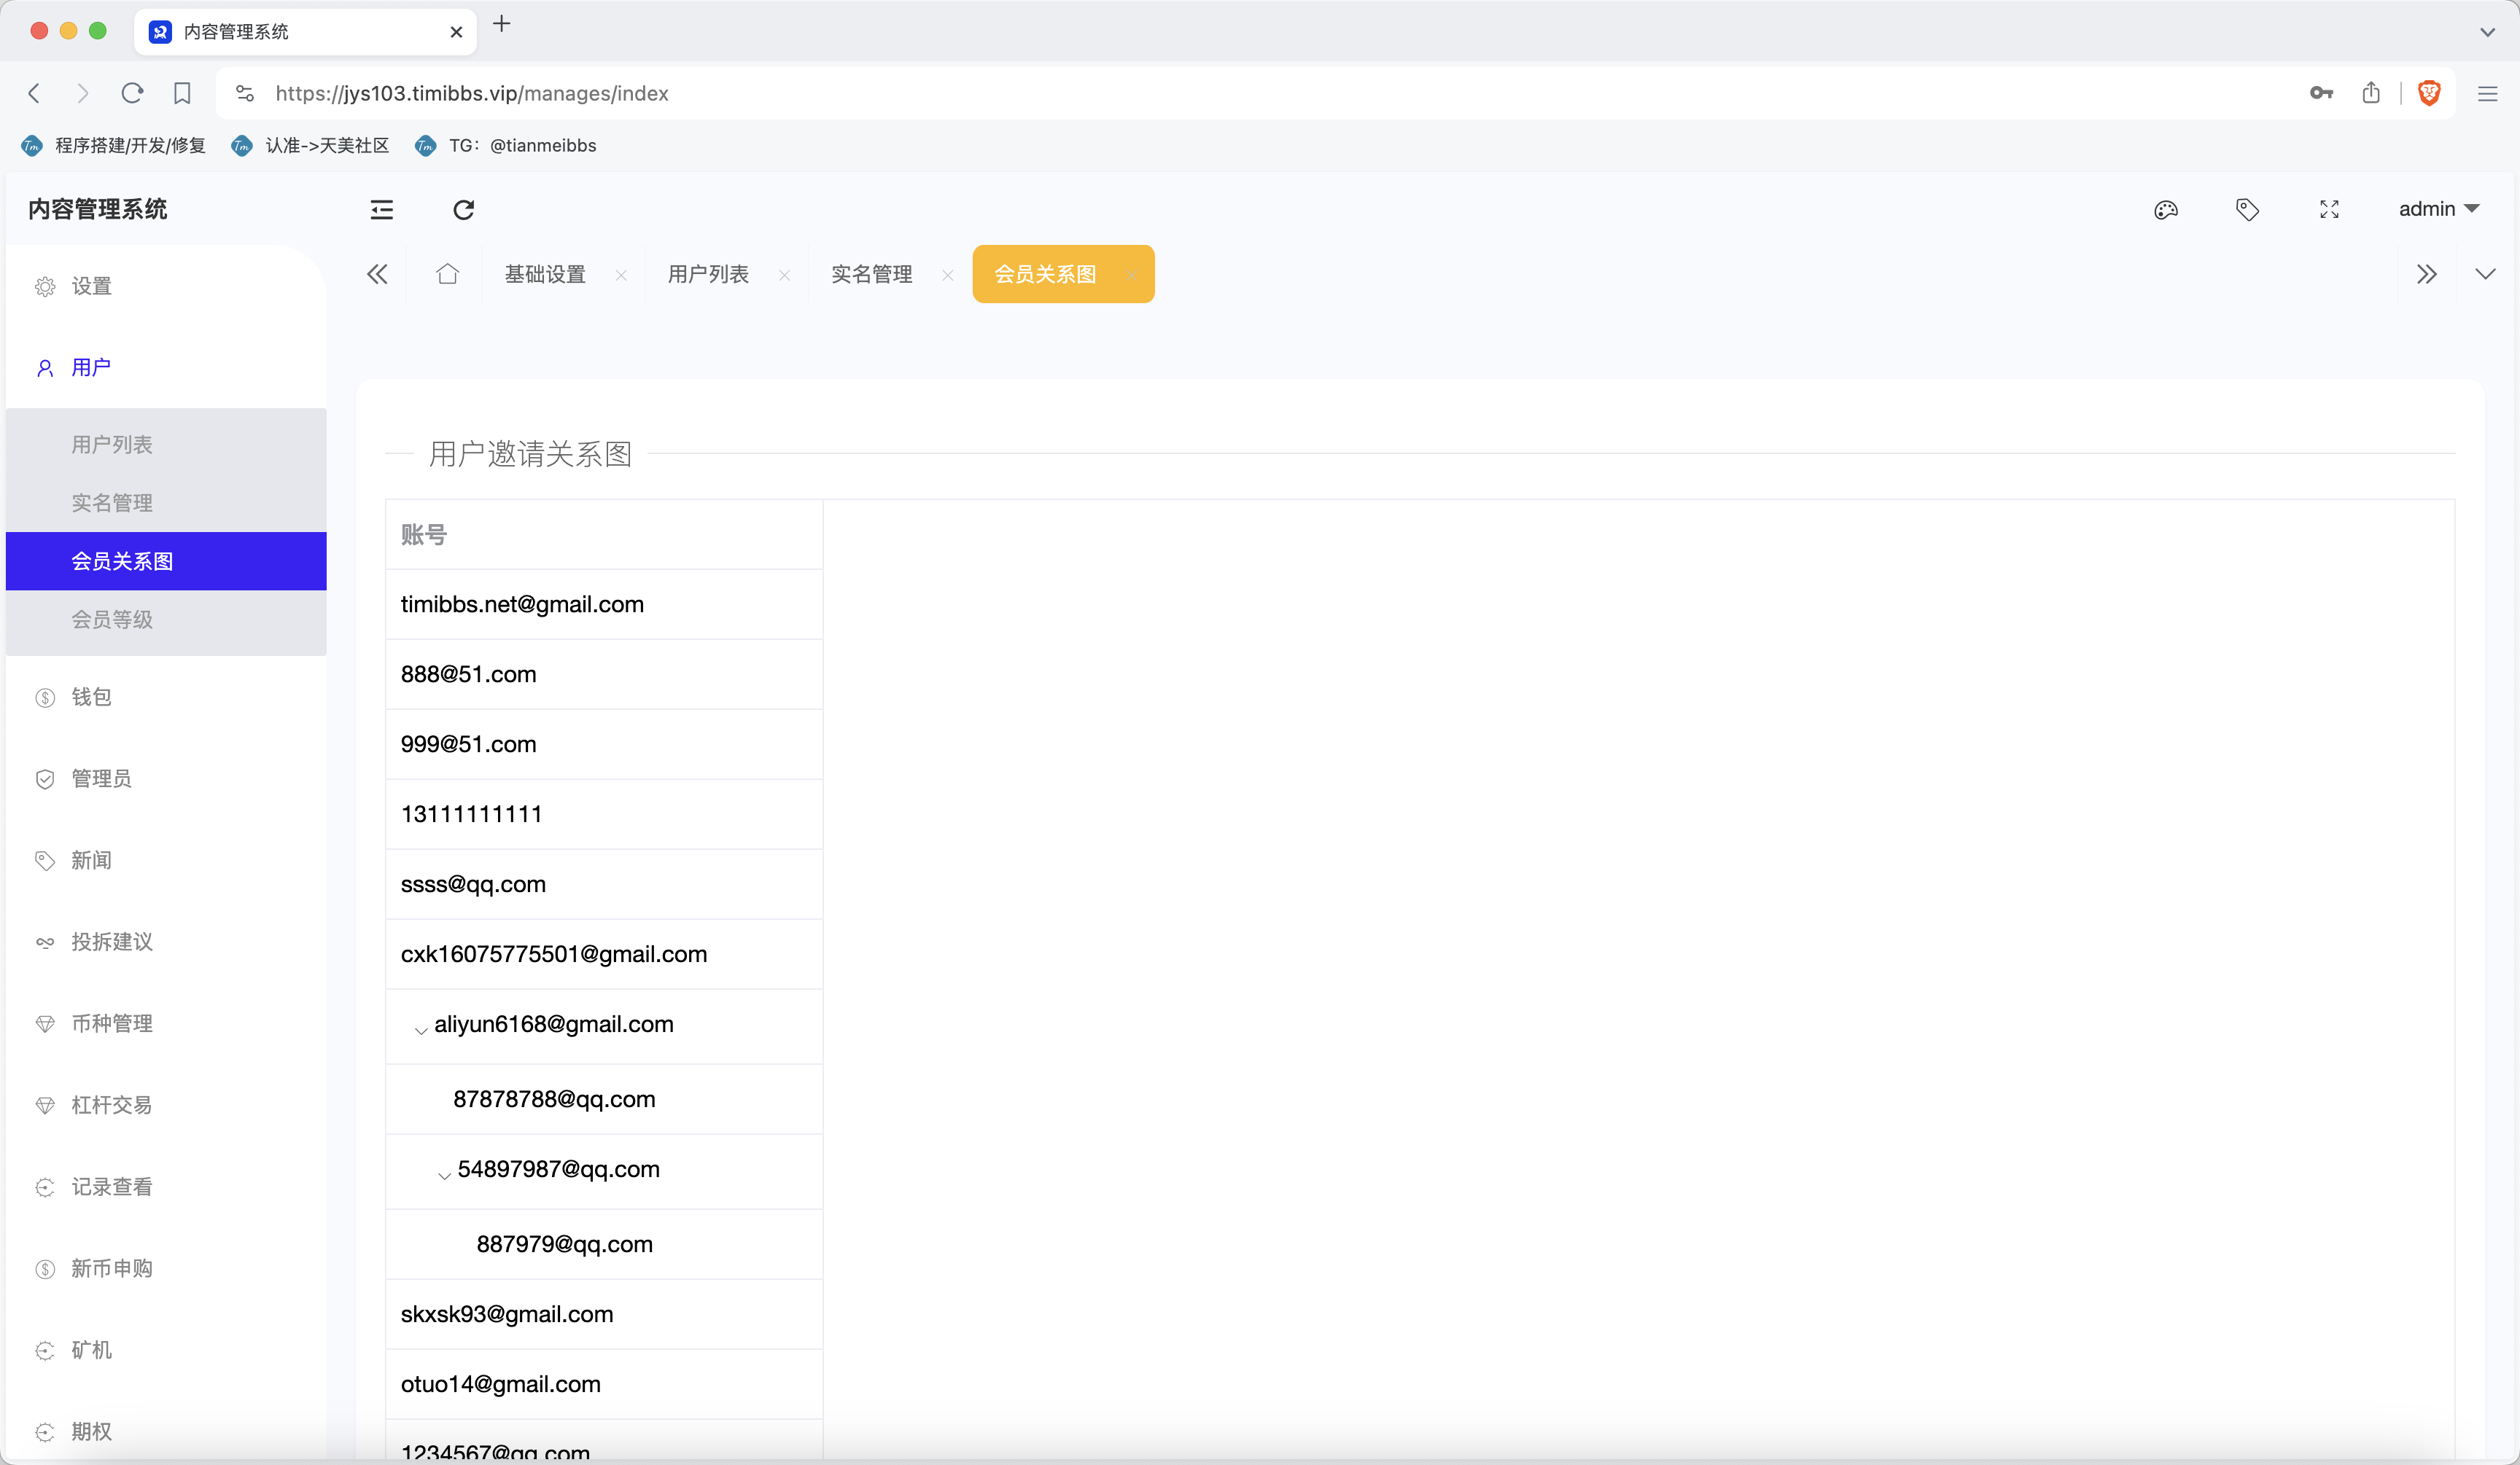The width and height of the screenshot is (2520, 1465).
Task: Close the 用户列表 tab
Action: tap(784, 275)
